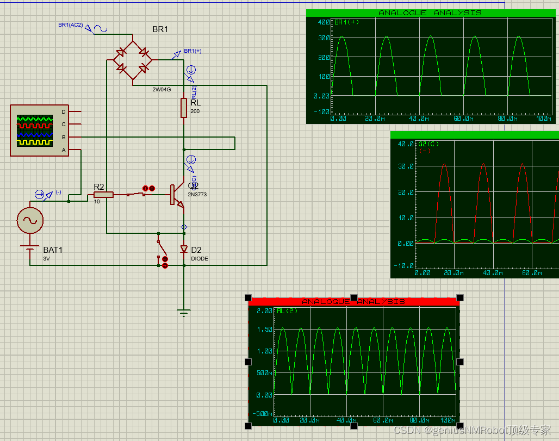This screenshot has width=559, height=441.
Task: Click the blue origin marker below Q2
Action: [184, 227]
